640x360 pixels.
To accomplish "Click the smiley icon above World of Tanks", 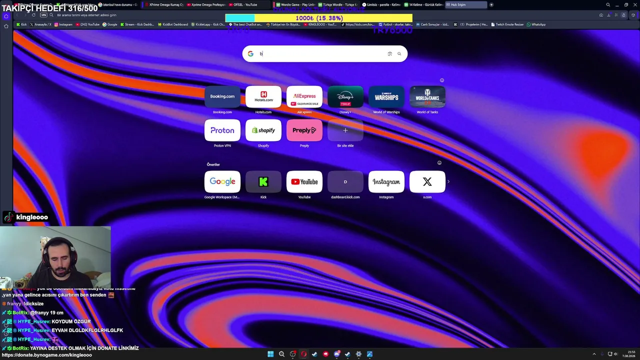I will coord(441,80).
